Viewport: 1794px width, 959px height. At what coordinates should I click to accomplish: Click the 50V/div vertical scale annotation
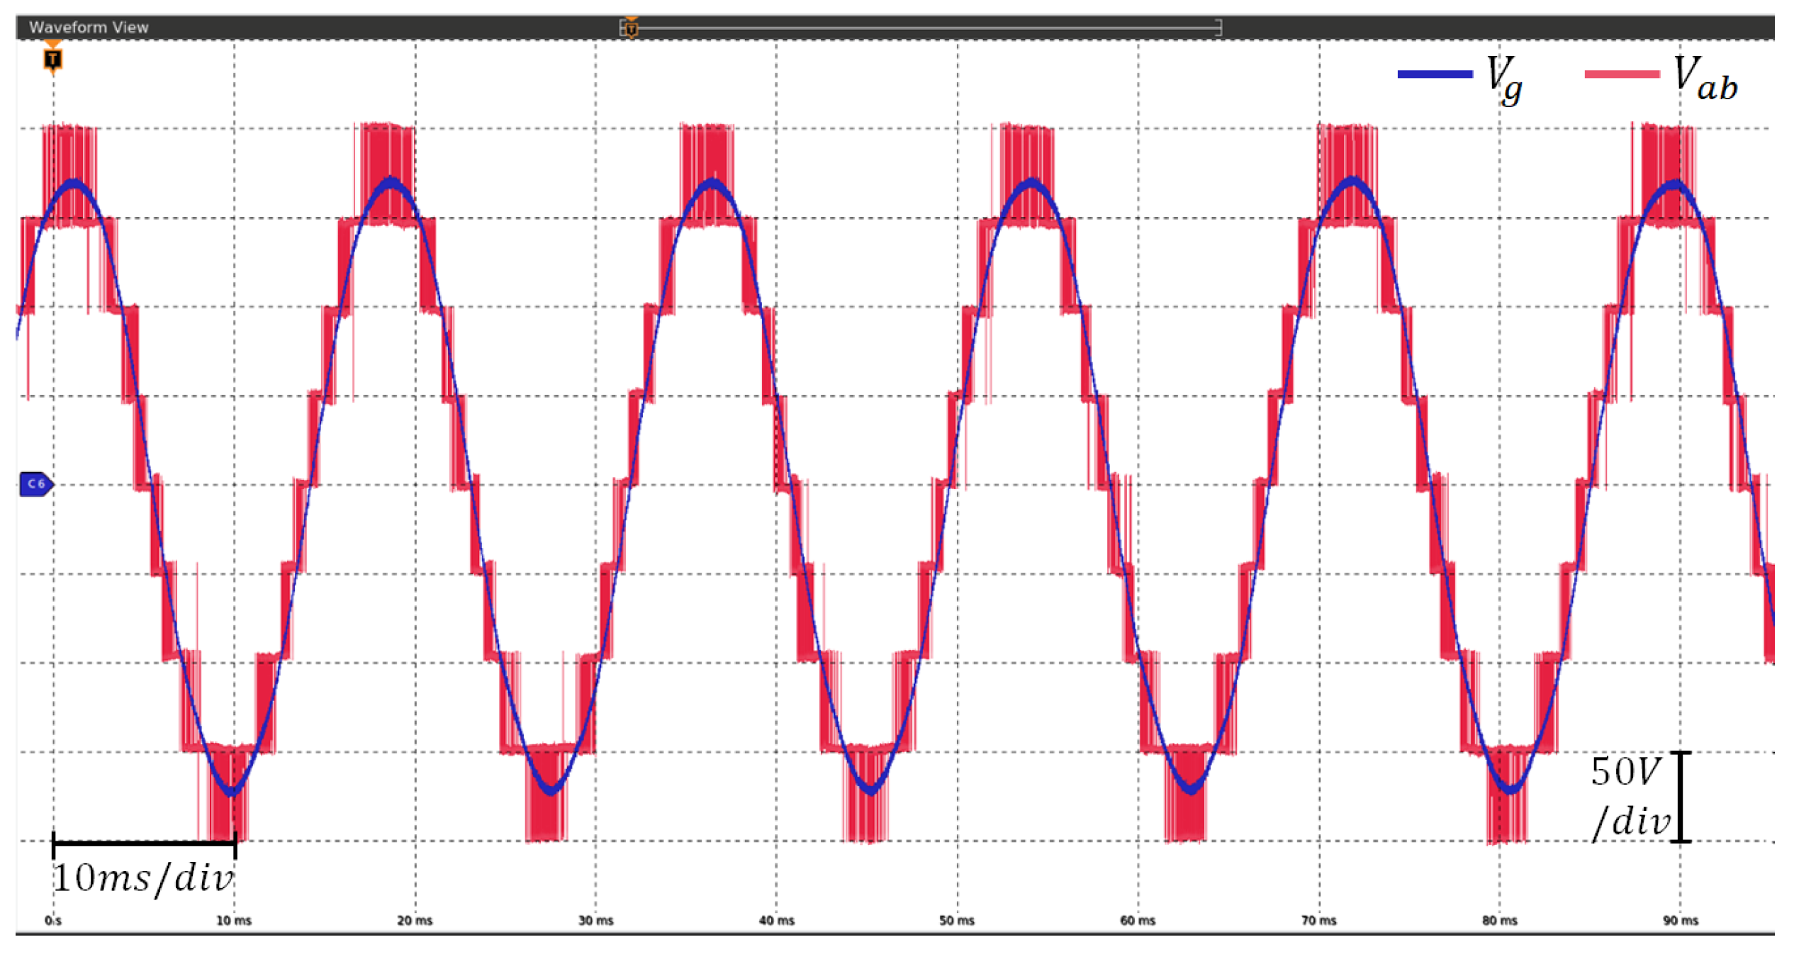pyautogui.click(x=1629, y=797)
